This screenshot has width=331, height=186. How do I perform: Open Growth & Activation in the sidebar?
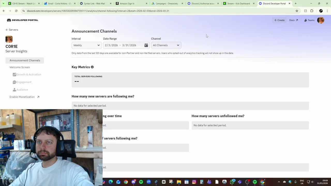(27, 75)
